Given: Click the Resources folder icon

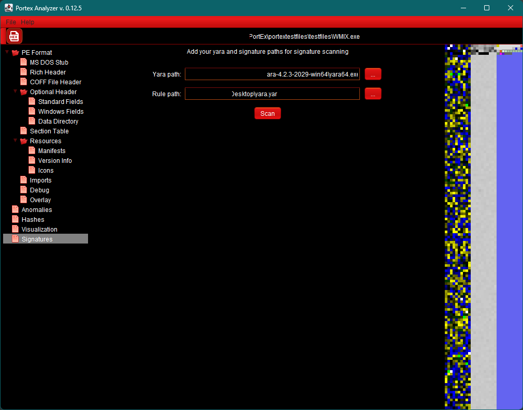Looking at the screenshot, I should click(x=24, y=141).
